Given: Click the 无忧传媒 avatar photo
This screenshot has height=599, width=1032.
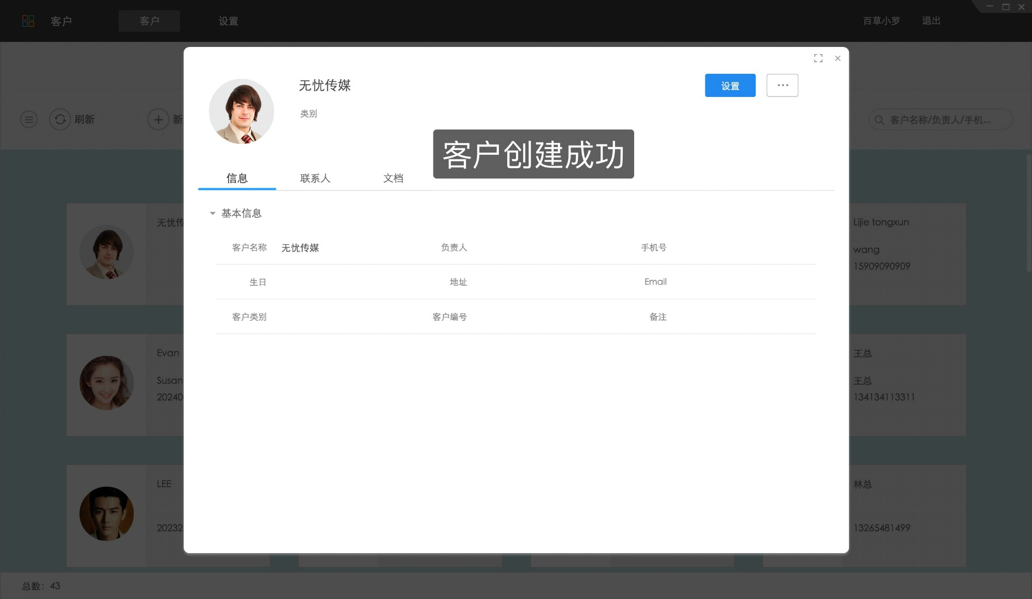Looking at the screenshot, I should click(x=241, y=111).
